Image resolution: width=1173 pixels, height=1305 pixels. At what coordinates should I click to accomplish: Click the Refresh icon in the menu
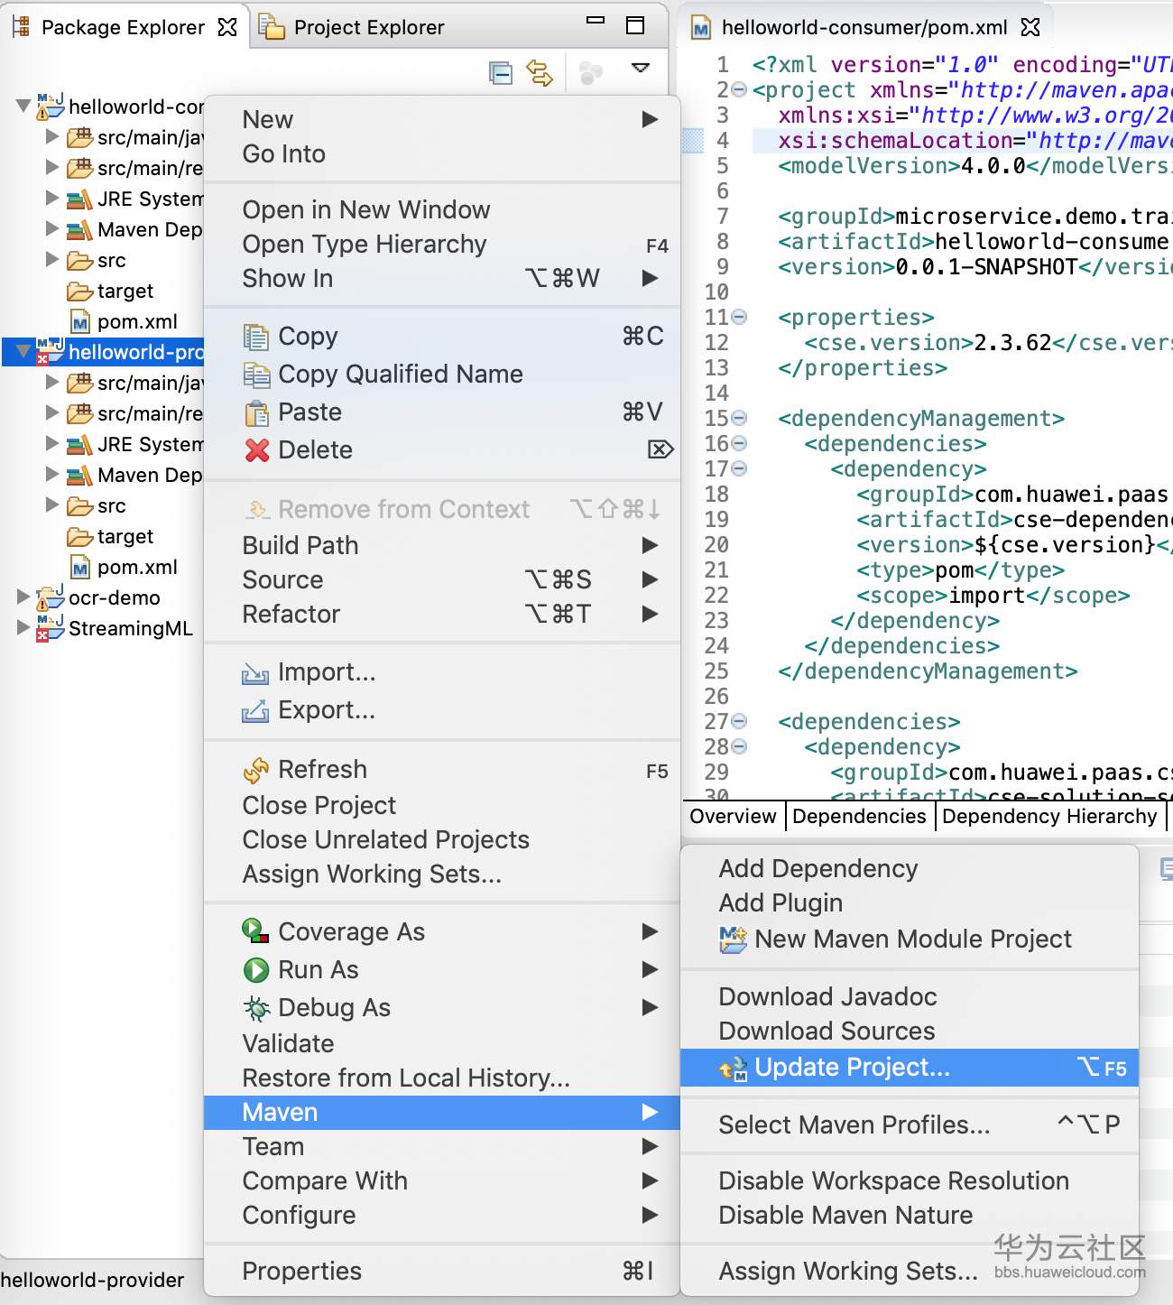[x=256, y=770]
